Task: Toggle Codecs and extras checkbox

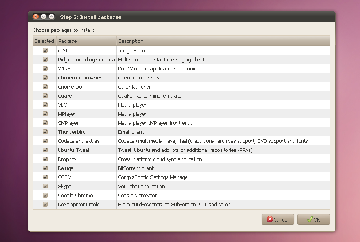Action: pos(45,141)
